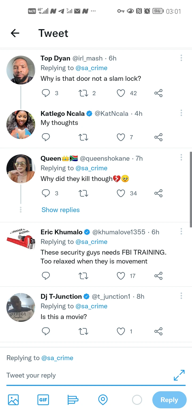The height and width of the screenshot is (411, 192).
Task: Like Dj T-Junction's tweet
Action: pos(121,331)
